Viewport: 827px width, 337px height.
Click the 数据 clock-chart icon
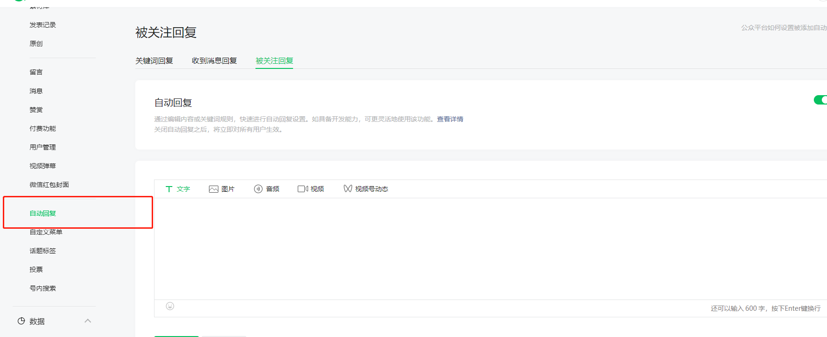[x=21, y=321]
